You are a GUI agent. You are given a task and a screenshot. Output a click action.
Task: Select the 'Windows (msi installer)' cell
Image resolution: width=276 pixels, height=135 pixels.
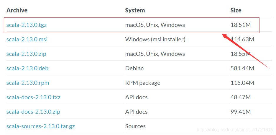155,40
